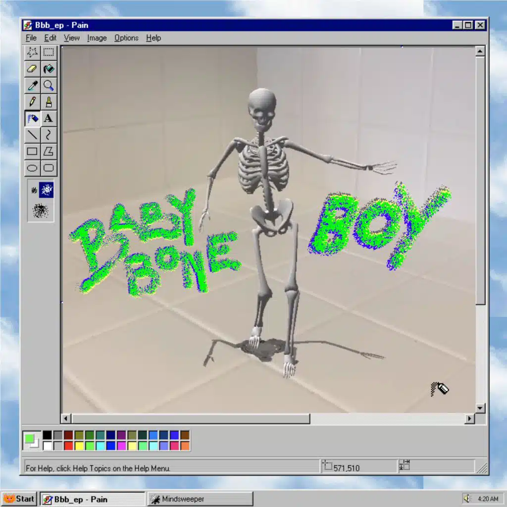Select the Eraser tool

click(x=33, y=69)
